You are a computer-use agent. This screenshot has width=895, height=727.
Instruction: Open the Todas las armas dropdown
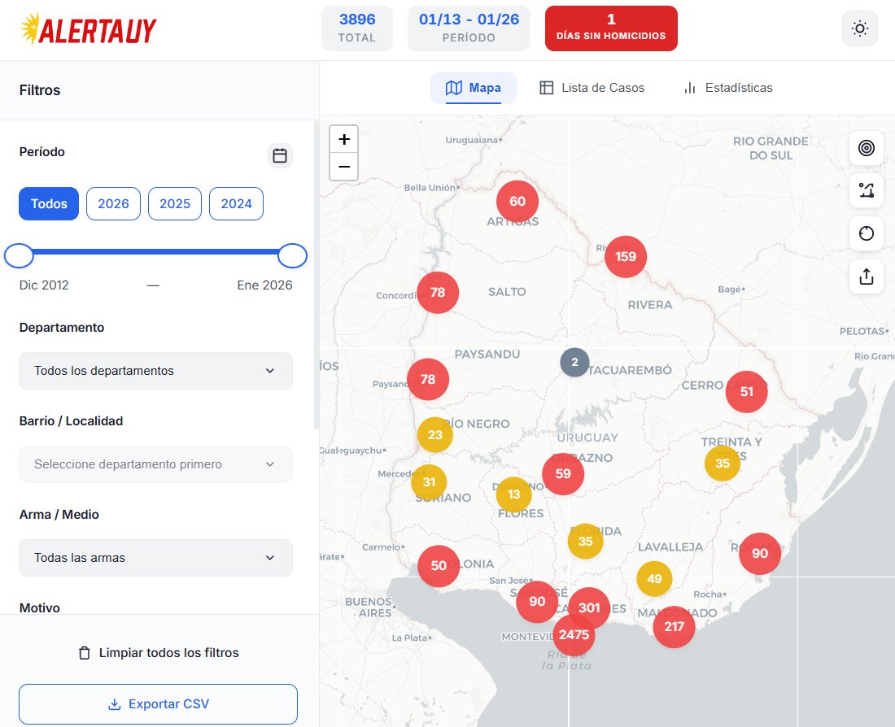(x=156, y=558)
